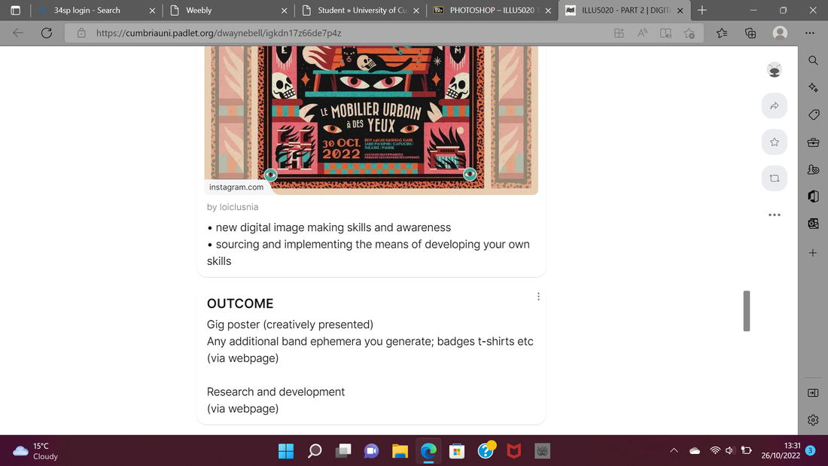The width and height of the screenshot is (828, 466).
Task: Add sidebar app with plus icon
Action: click(x=813, y=252)
